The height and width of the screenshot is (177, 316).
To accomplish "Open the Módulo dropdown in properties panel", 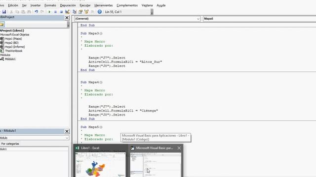I will (67, 138).
